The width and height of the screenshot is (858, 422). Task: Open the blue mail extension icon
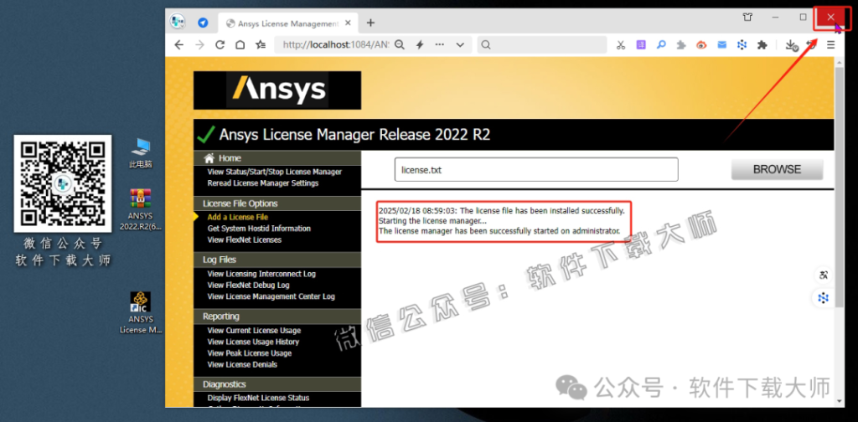coord(721,45)
